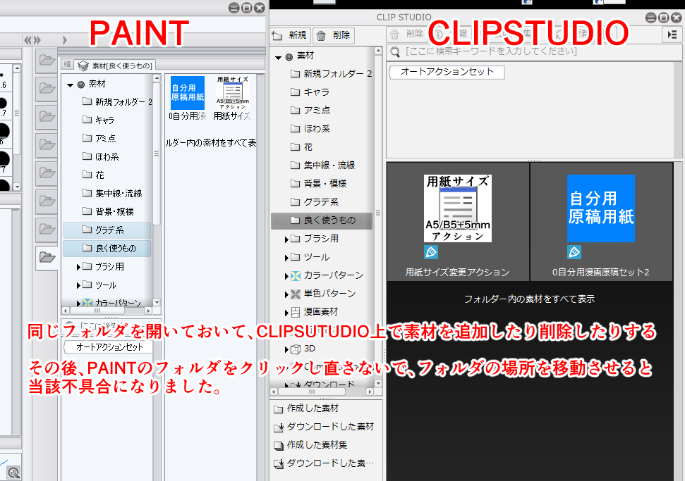Click the truncated ルダー内の素材をすべて表 link in PAINT

pos(210,143)
